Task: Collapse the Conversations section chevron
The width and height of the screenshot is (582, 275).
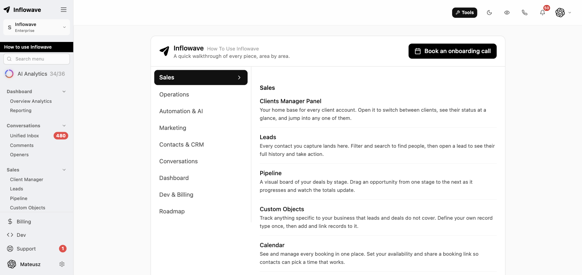Action: (x=64, y=126)
